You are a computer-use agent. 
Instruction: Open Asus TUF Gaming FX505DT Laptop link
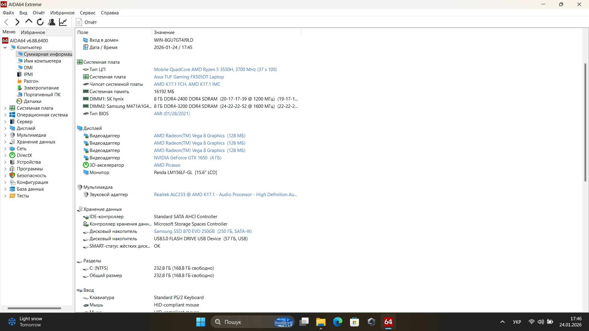pos(189,77)
